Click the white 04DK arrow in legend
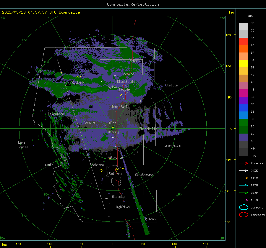 point(244,171)
